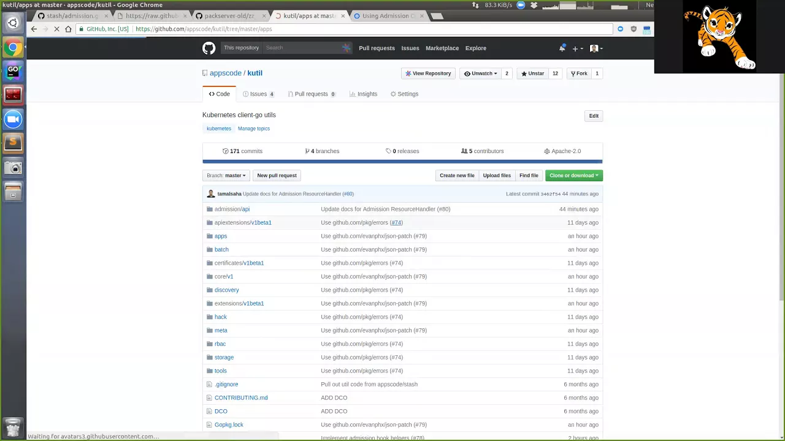Open the terminal icon in the dock
The width and height of the screenshot is (785, 441).
pyautogui.click(x=13, y=95)
